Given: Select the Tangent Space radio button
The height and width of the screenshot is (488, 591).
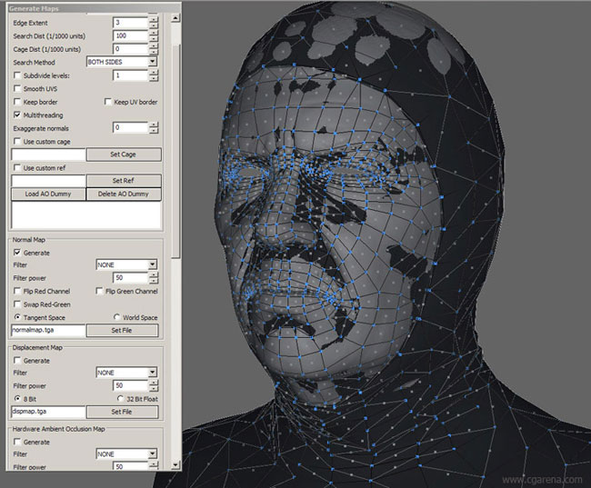Looking at the screenshot, I should point(17,317).
